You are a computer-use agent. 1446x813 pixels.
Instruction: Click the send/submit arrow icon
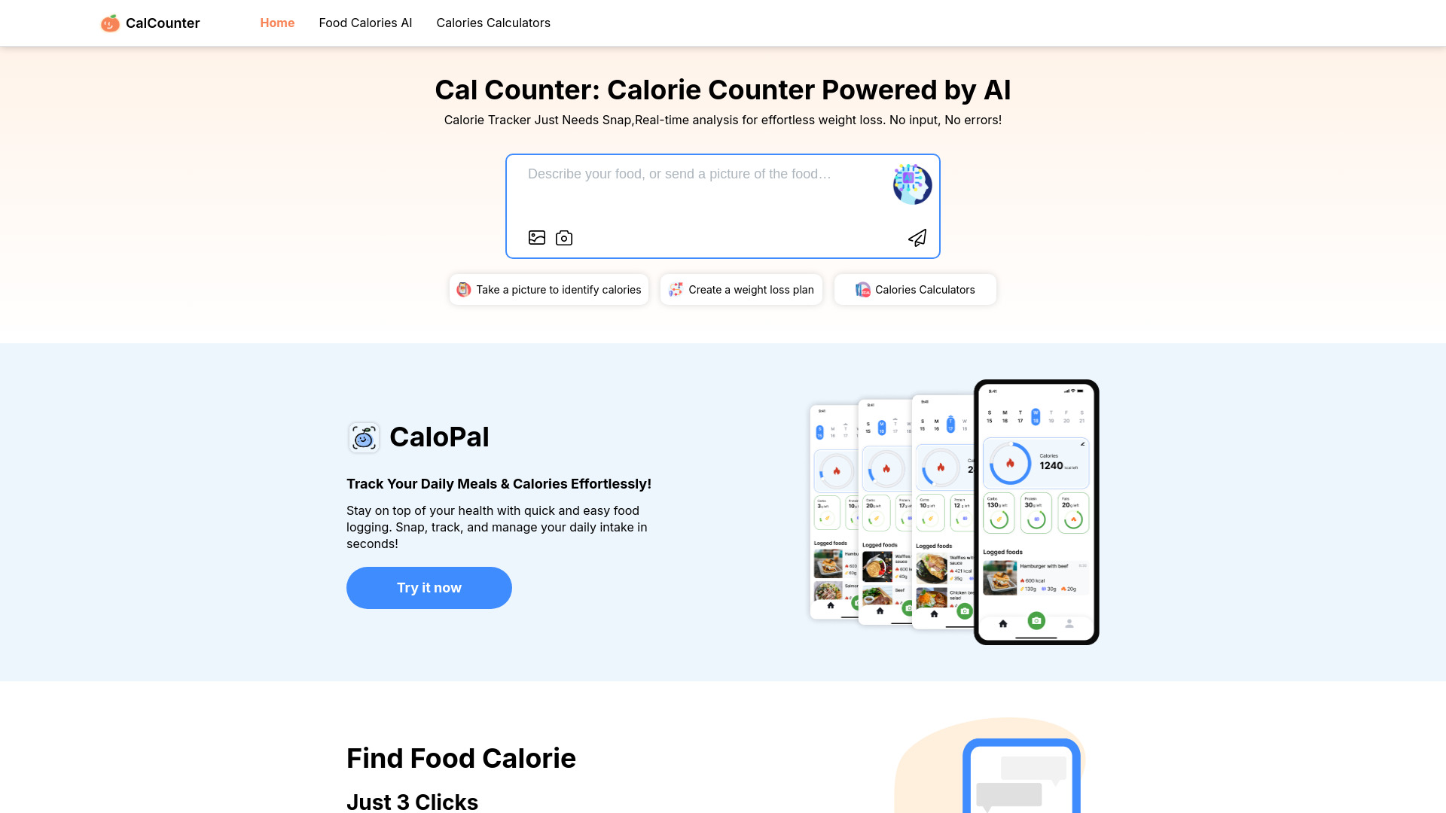(917, 237)
